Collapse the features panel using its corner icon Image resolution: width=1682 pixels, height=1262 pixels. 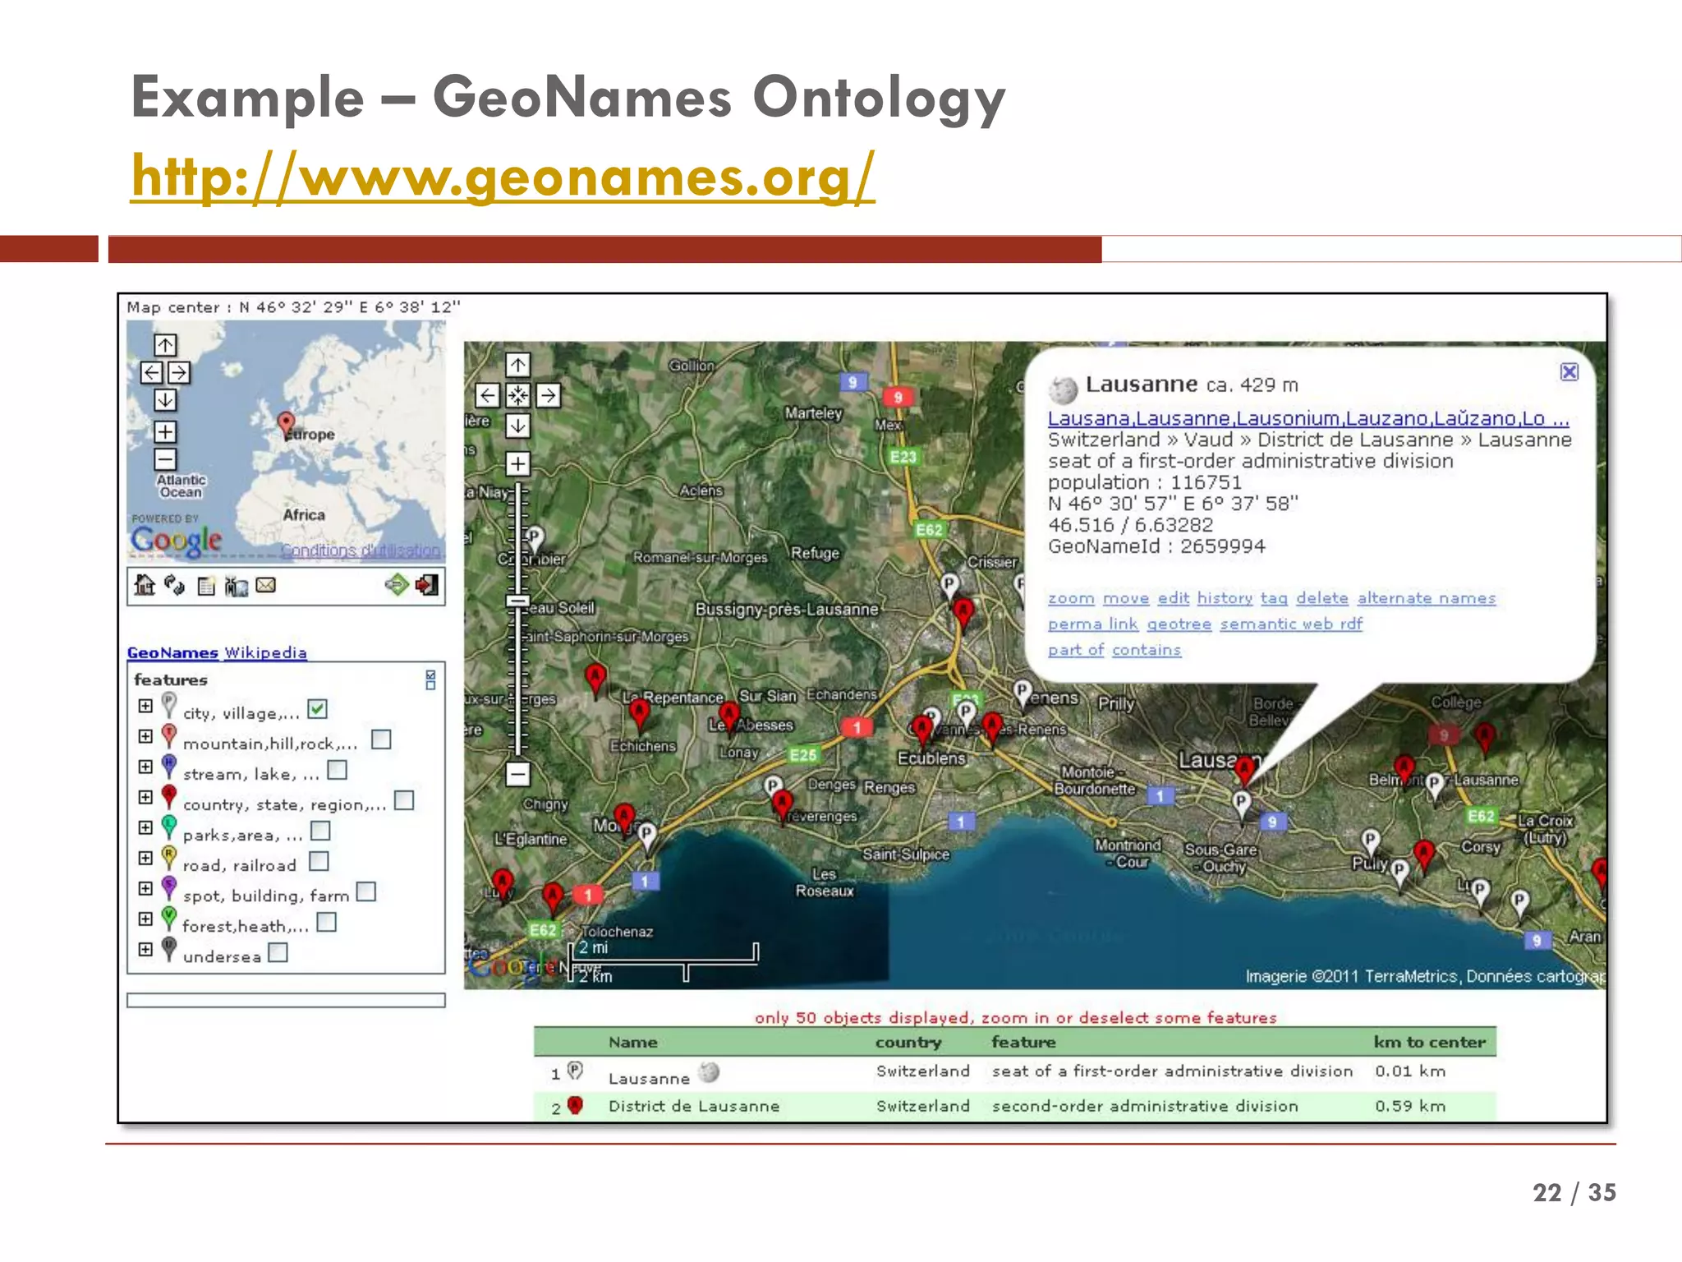coord(430,679)
